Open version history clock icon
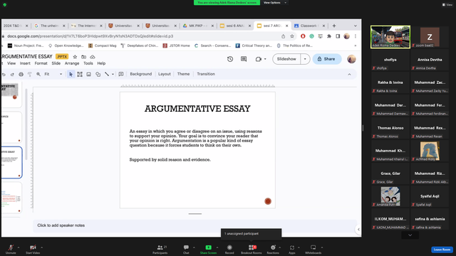 230,59
